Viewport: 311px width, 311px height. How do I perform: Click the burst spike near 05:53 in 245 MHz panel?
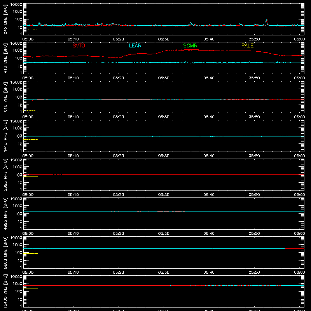tap(267, 22)
